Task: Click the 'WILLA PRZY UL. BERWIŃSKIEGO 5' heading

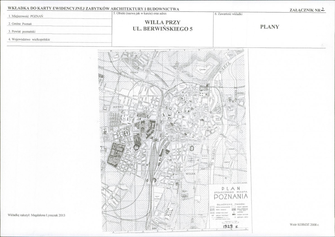Action: click(163, 25)
